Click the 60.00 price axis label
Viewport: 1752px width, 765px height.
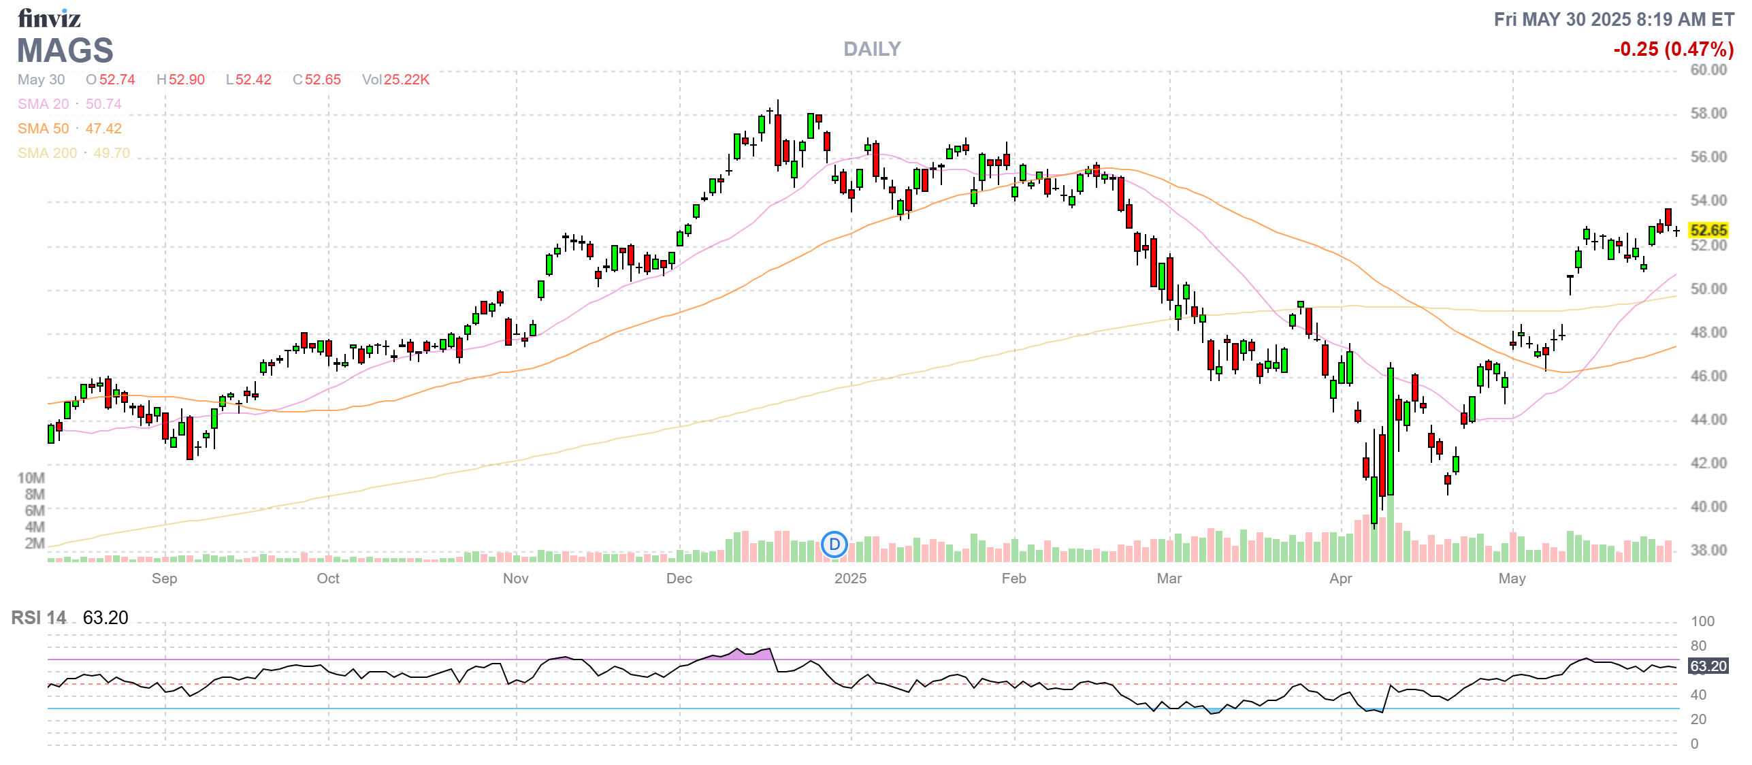click(1708, 69)
